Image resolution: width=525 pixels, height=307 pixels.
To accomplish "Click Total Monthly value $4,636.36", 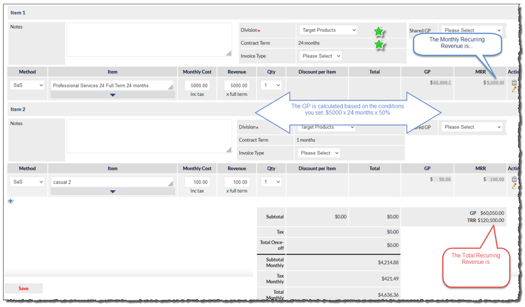I will tap(388, 294).
